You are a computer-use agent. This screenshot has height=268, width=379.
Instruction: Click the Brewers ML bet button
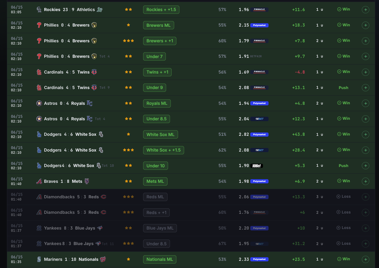[x=158, y=25]
